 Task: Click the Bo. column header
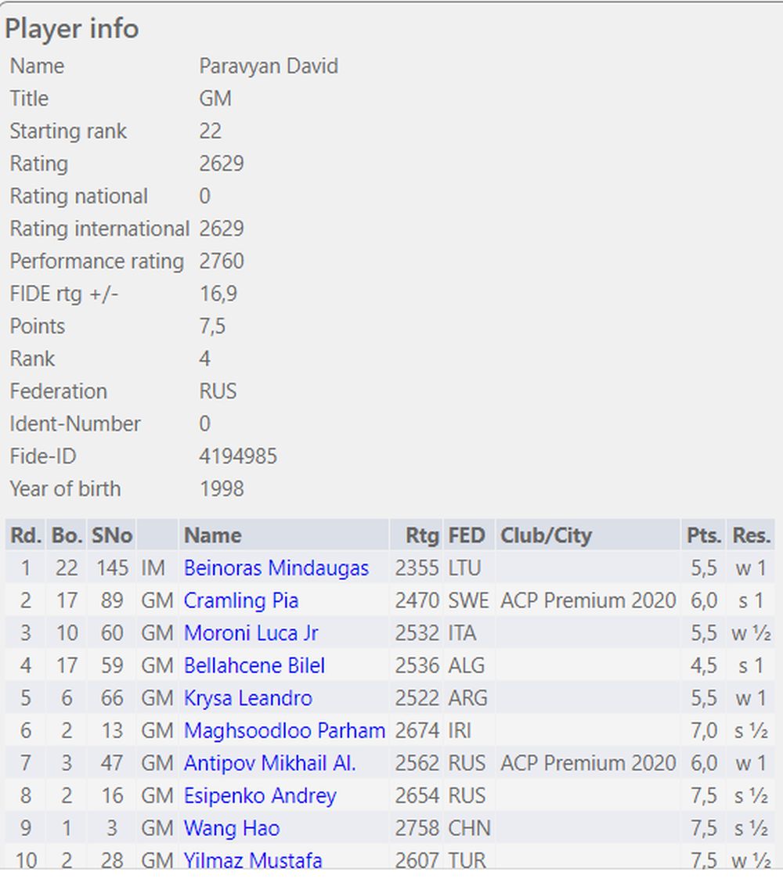(x=67, y=535)
